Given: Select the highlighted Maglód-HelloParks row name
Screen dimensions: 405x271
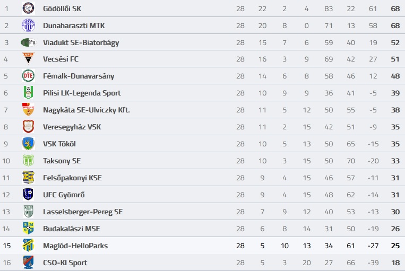Looking at the screenshot, I should (x=75, y=246).
